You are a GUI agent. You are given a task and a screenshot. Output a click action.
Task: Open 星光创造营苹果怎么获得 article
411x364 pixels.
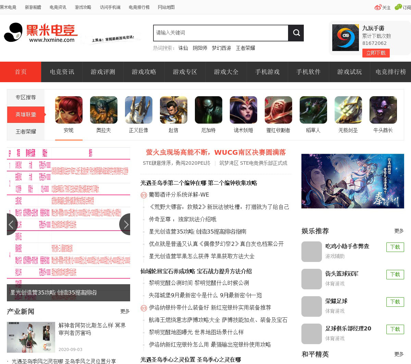202,256
